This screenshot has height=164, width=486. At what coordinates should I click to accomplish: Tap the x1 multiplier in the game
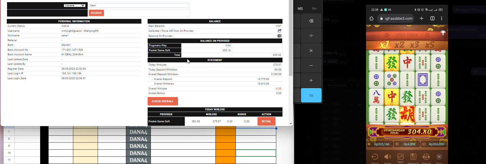coord(384,44)
